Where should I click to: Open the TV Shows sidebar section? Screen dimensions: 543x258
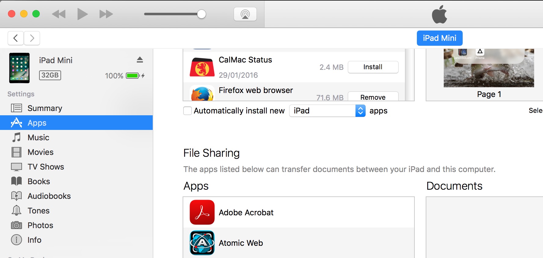(76, 167)
